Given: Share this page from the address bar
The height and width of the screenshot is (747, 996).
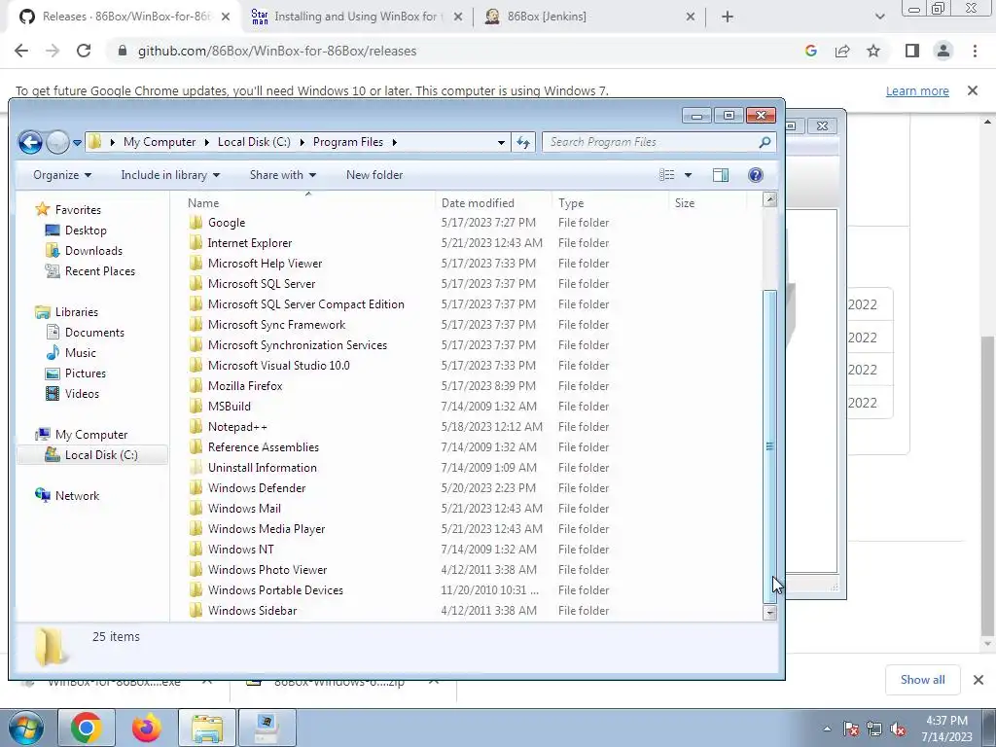Looking at the screenshot, I should (842, 51).
